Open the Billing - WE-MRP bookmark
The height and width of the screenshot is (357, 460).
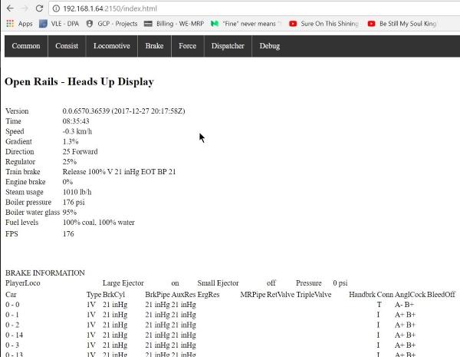(x=174, y=24)
